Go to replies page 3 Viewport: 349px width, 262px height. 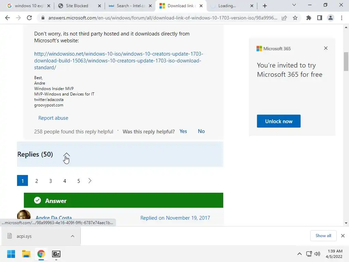point(50,181)
